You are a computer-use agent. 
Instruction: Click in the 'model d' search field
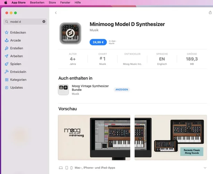(25, 22)
